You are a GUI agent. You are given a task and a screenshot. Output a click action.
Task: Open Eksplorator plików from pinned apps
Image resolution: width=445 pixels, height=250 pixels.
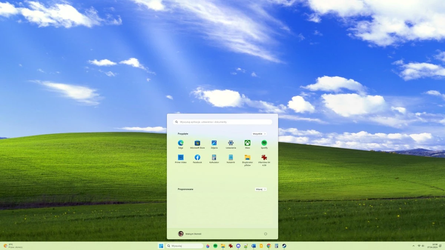[247, 157]
